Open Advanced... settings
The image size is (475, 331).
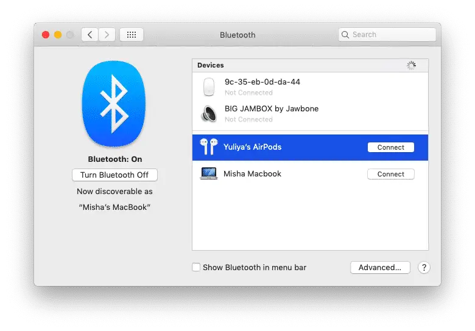pos(380,268)
